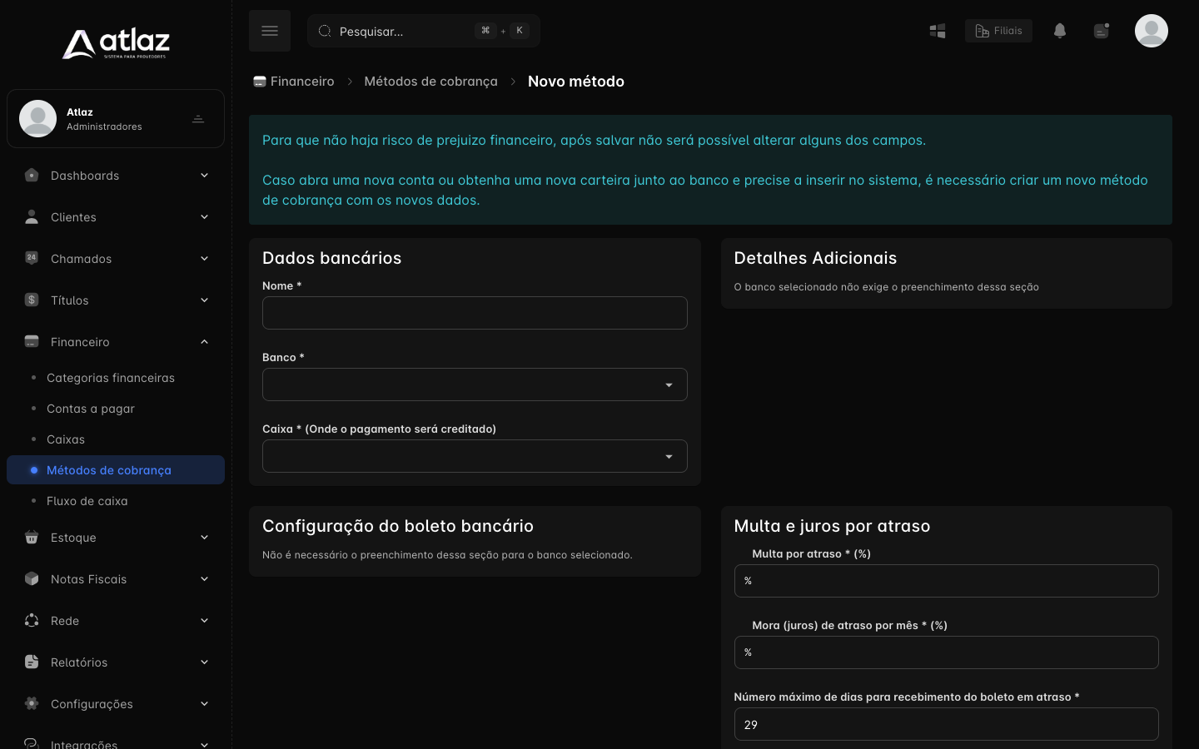The image size is (1199, 749).
Task: Focus the Pesquisar search box
Action: pos(424,31)
